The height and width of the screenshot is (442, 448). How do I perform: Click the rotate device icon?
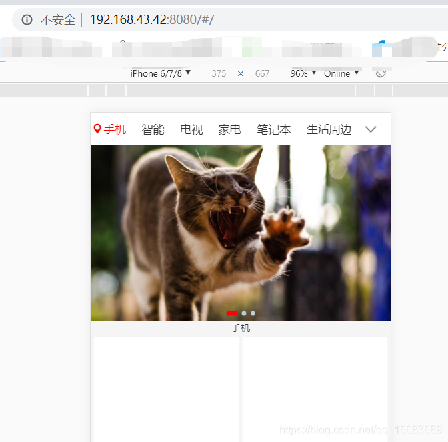tap(381, 73)
